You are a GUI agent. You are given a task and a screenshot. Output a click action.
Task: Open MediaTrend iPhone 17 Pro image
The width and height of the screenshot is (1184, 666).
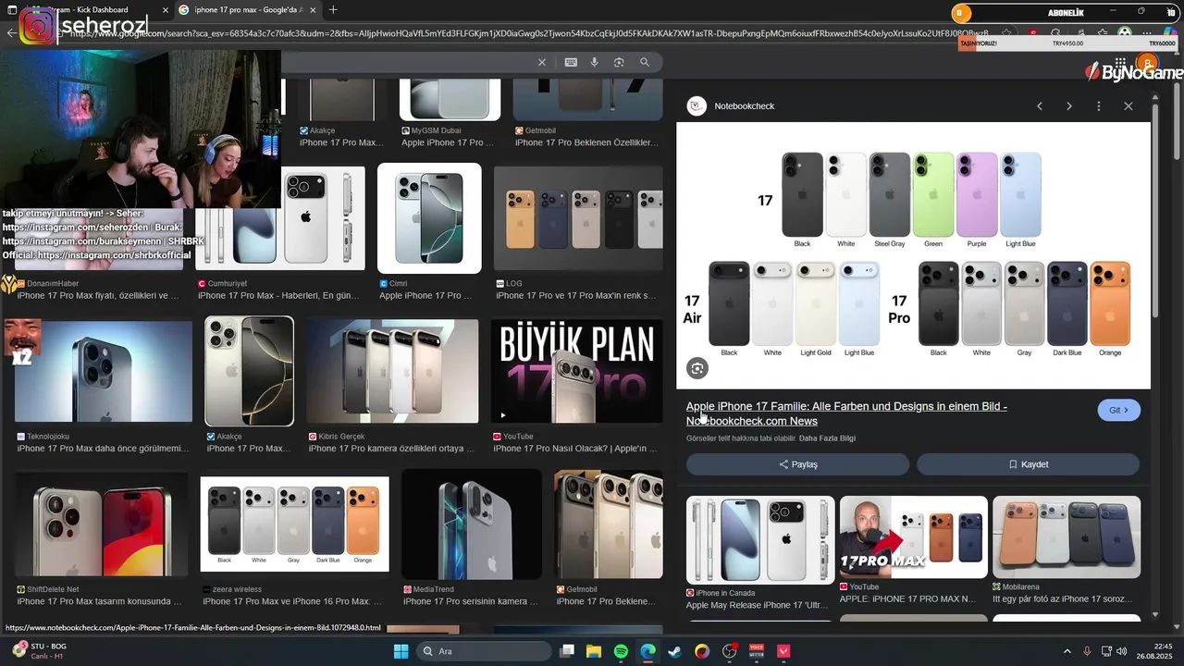472,524
